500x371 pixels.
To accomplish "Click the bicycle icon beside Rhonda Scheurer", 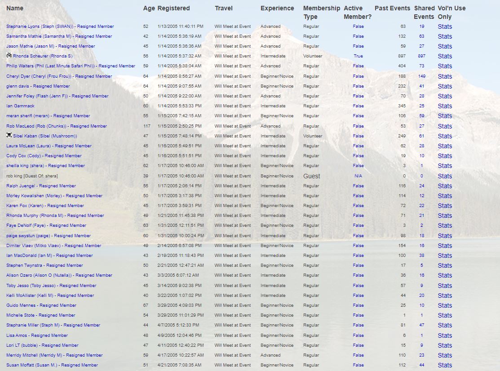I will tap(9, 55).
